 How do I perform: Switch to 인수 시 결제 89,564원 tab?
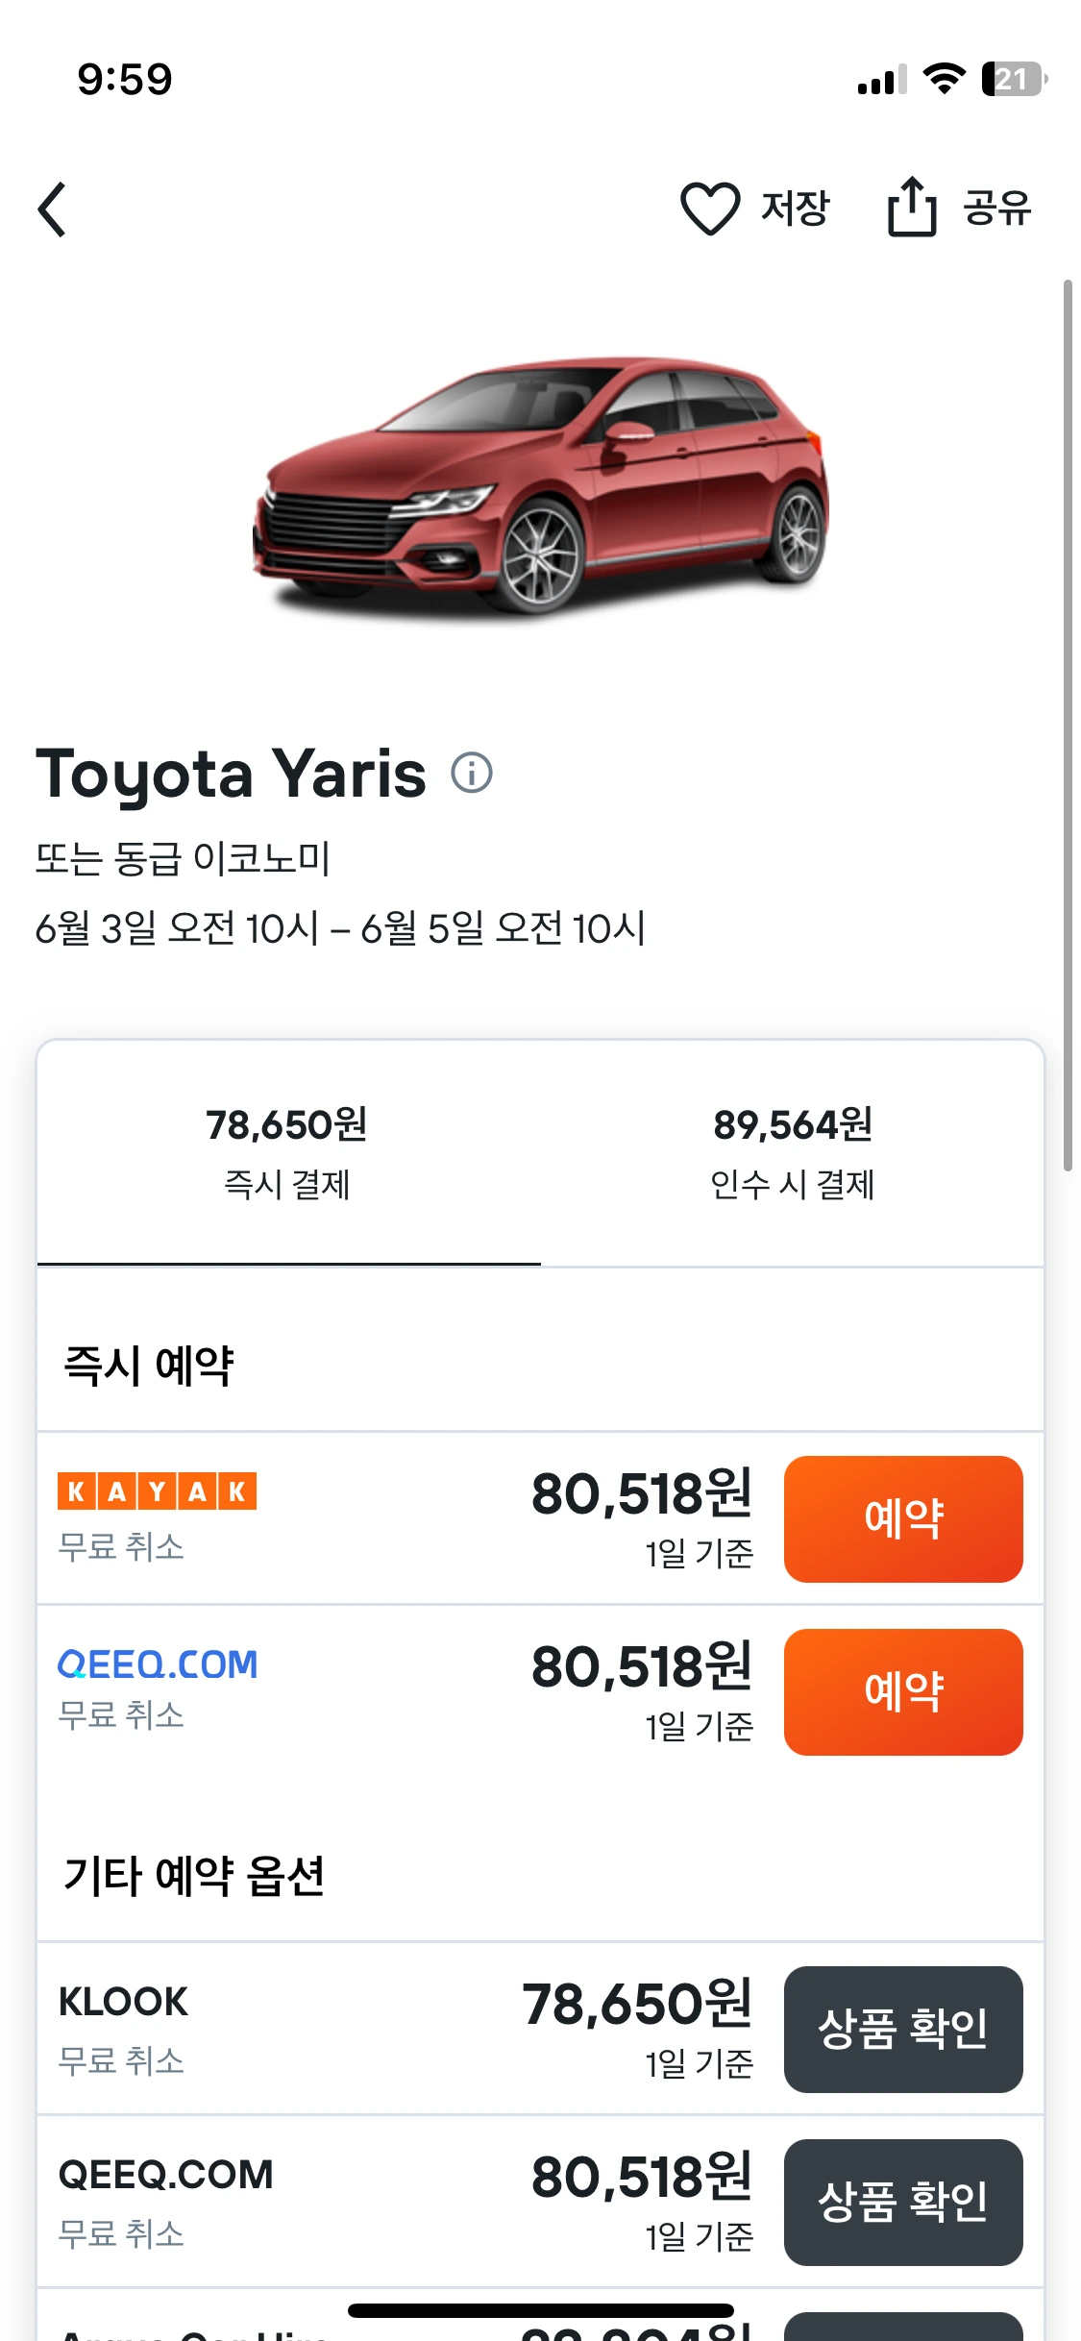[x=792, y=1151]
